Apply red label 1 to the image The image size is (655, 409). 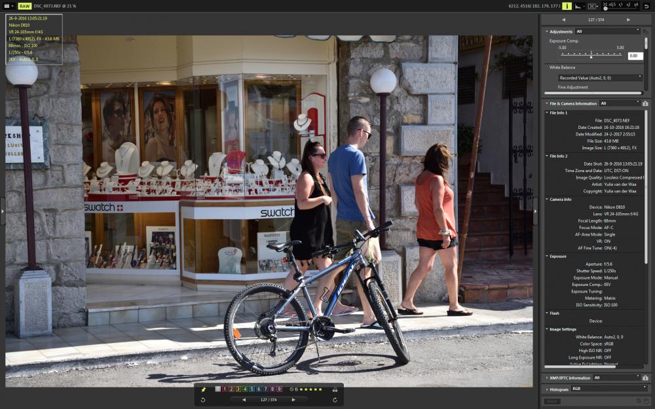pyautogui.click(x=224, y=389)
